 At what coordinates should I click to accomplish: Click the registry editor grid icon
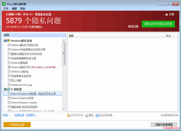tap(97, 115)
